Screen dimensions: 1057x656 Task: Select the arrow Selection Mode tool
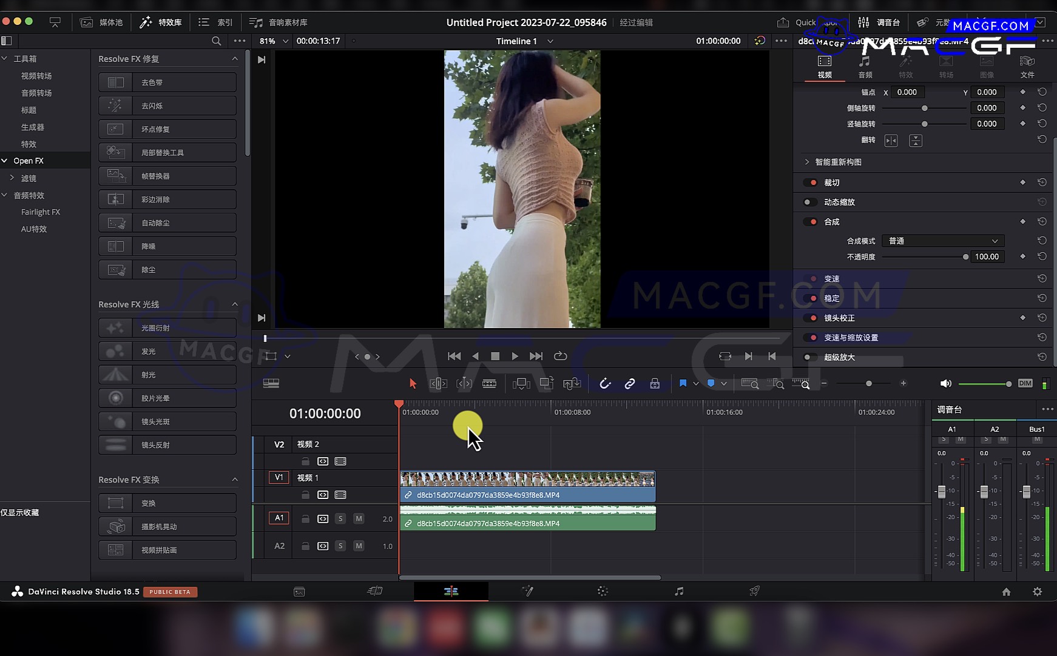(413, 384)
